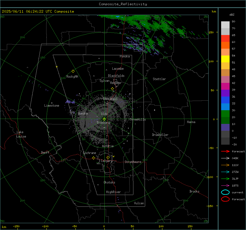The width and height of the screenshot is (246, 230).
Task: Click the bright green swatch above 20 dBZ
Action: (225, 113)
